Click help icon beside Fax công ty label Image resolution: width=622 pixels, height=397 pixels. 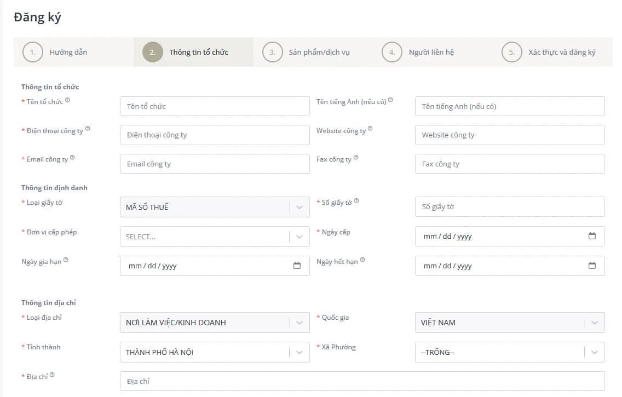click(x=356, y=158)
